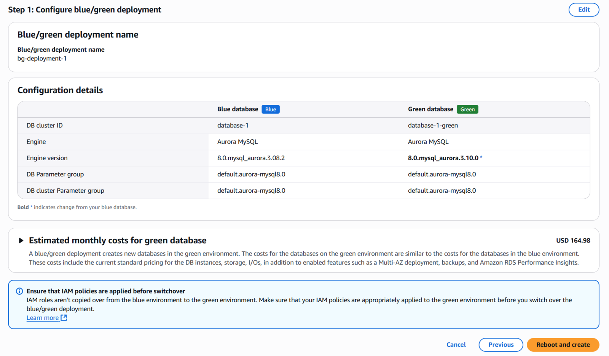Click the Blue database column header
609x356 pixels.
(x=238, y=109)
